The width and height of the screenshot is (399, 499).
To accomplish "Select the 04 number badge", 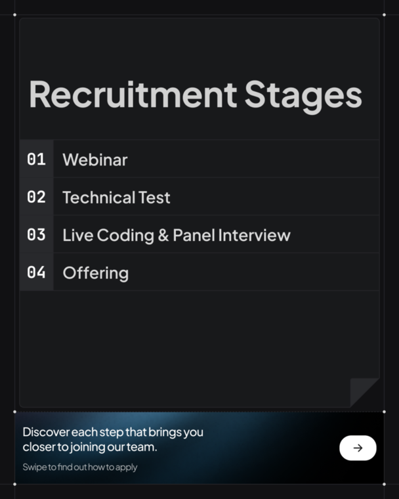I will 36,272.
